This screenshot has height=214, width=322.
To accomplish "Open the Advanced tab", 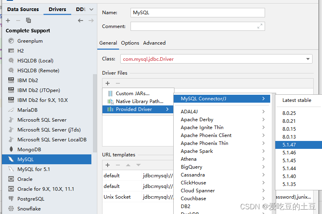I will [154, 43].
